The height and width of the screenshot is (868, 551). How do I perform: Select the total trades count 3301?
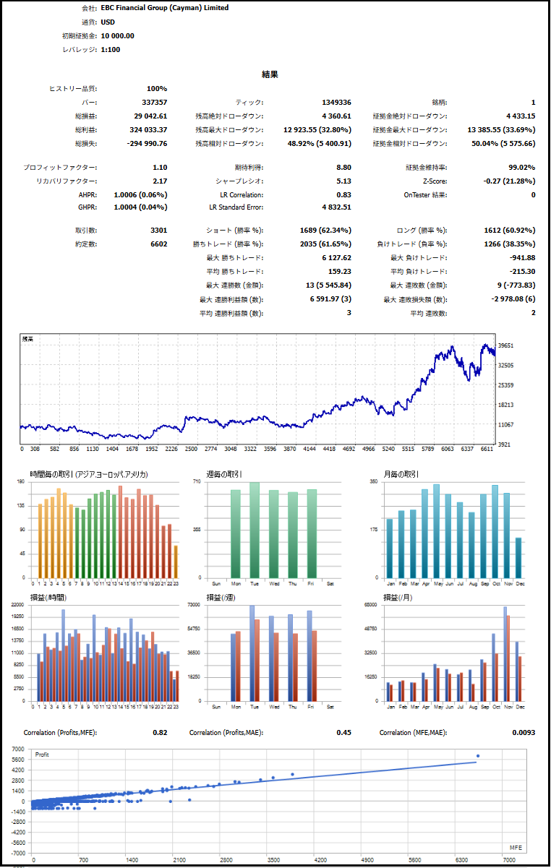(158, 231)
